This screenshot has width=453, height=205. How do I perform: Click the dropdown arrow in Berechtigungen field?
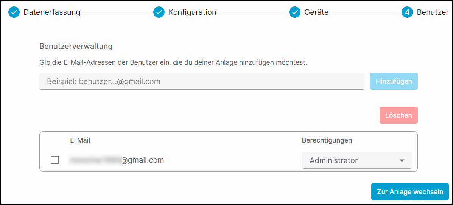(x=402, y=160)
